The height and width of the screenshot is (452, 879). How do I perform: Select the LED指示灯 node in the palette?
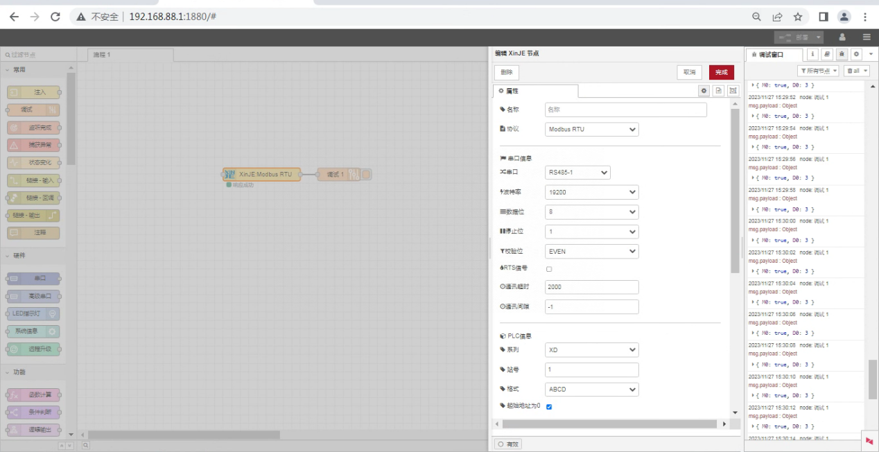coord(33,314)
